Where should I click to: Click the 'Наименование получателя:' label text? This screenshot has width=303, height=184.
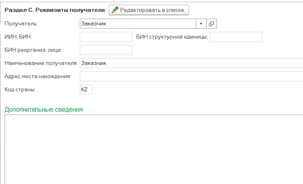pos(41,63)
